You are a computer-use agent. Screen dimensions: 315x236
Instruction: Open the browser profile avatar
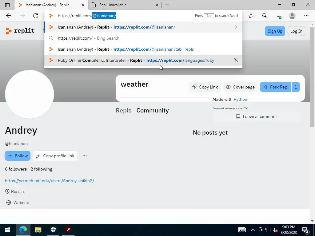coord(292,16)
